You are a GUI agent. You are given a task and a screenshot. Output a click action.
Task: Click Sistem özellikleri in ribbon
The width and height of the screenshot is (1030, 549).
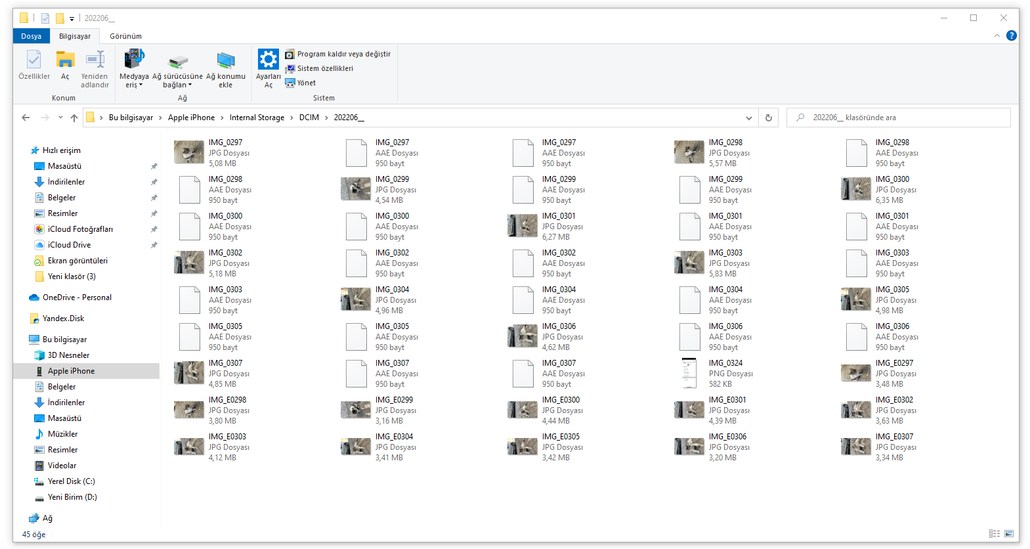[325, 68]
